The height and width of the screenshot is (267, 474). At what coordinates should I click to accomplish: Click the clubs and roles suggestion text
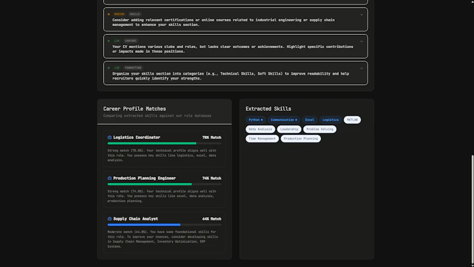[x=233, y=49]
